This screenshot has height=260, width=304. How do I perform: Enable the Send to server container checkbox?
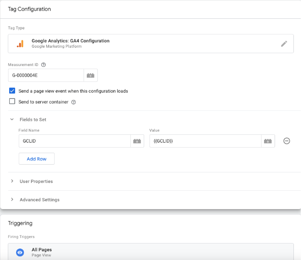pyautogui.click(x=12, y=101)
